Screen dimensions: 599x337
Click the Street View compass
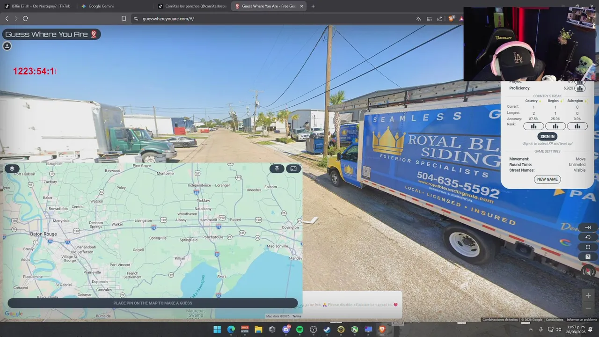coord(588,271)
